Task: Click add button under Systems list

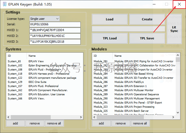Action: point(16,123)
